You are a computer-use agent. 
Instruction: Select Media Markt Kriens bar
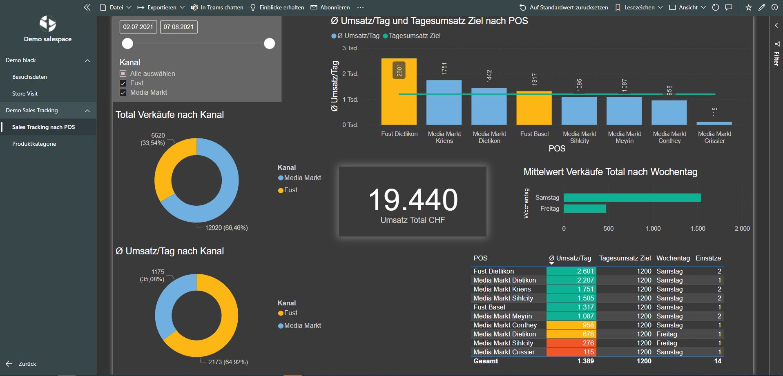[444, 102]
